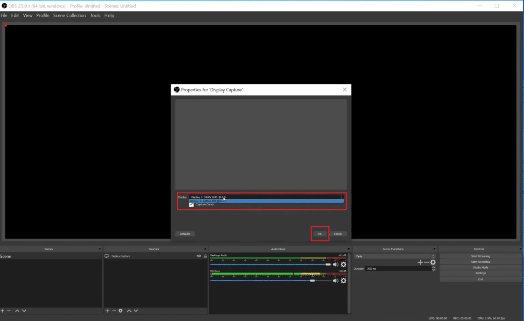Add a new source with the plus icon
The image size is (524, 321).
[107, 310]
